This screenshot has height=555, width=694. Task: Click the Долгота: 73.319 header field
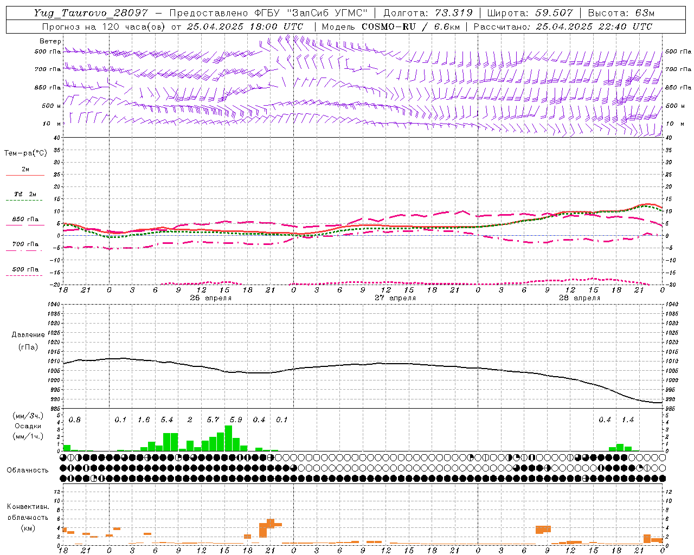coord(428,13)
